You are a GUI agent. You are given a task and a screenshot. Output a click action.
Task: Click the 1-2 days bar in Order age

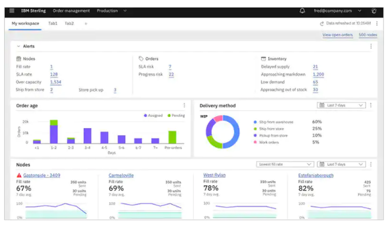point(54,132)
